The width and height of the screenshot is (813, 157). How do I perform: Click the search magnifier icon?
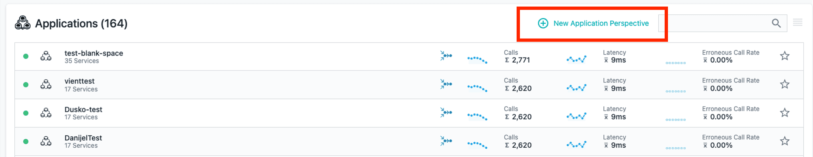tap(776, 23)
